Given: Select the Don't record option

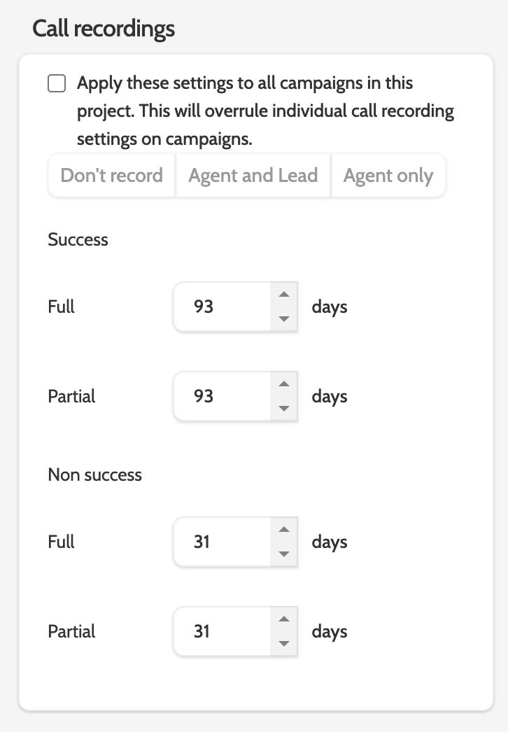Looking at the screenshot, I should pyautogui.click(x=111, y=176).
